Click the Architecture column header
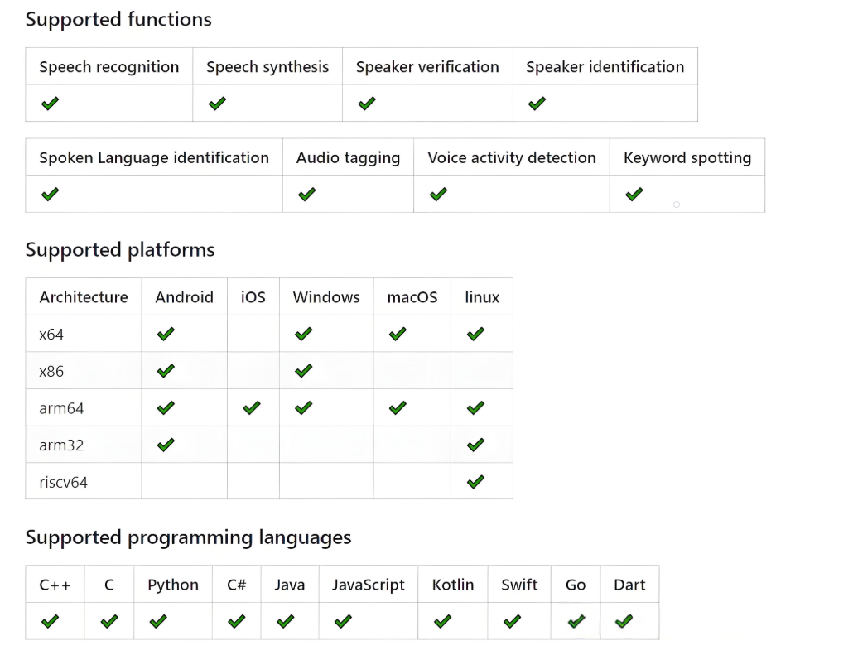The width and height of the screenshot is (853, 655). 84,297
